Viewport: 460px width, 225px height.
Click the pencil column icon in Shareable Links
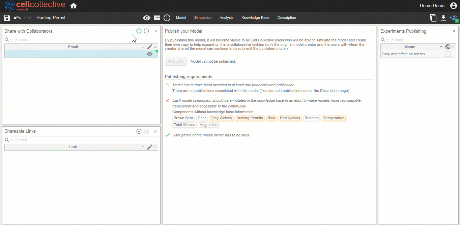pos(150,147)
